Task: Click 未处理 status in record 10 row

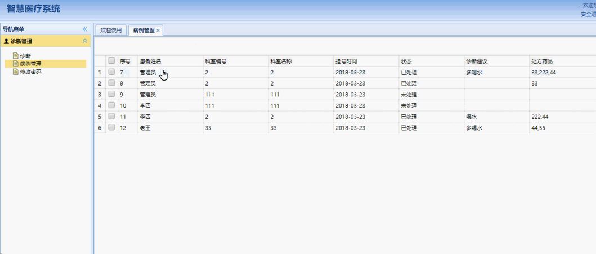Action: 409,106
